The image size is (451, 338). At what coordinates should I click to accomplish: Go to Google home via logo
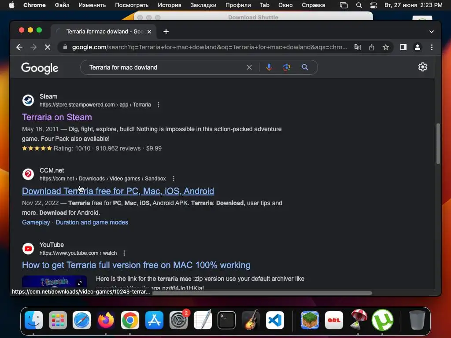click(x=40, y=68)
